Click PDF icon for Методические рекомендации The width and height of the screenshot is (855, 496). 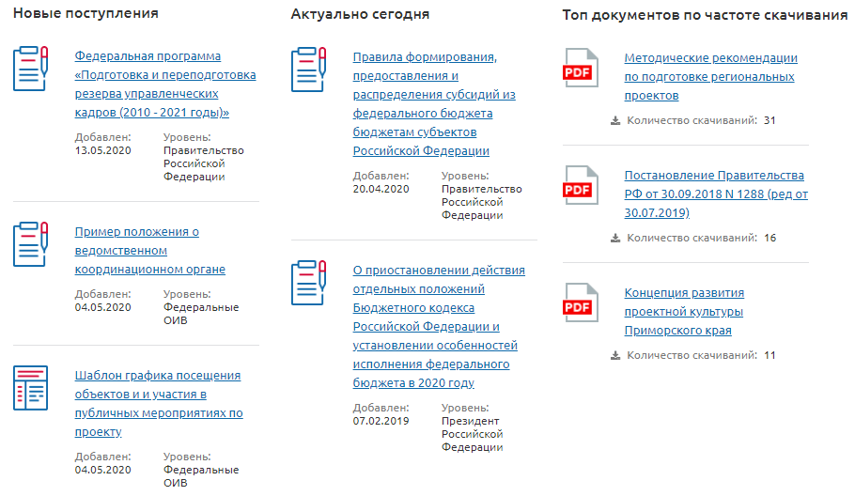pos(579,69)
